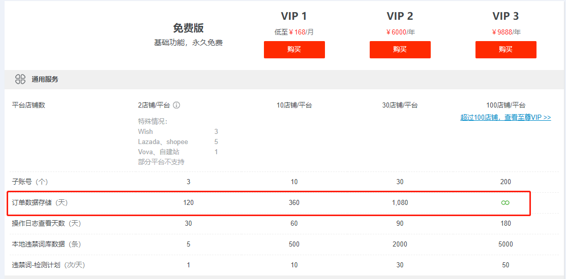
Task: Click the green infinity symbol under VIP 3
Action: tap(505, 203)
